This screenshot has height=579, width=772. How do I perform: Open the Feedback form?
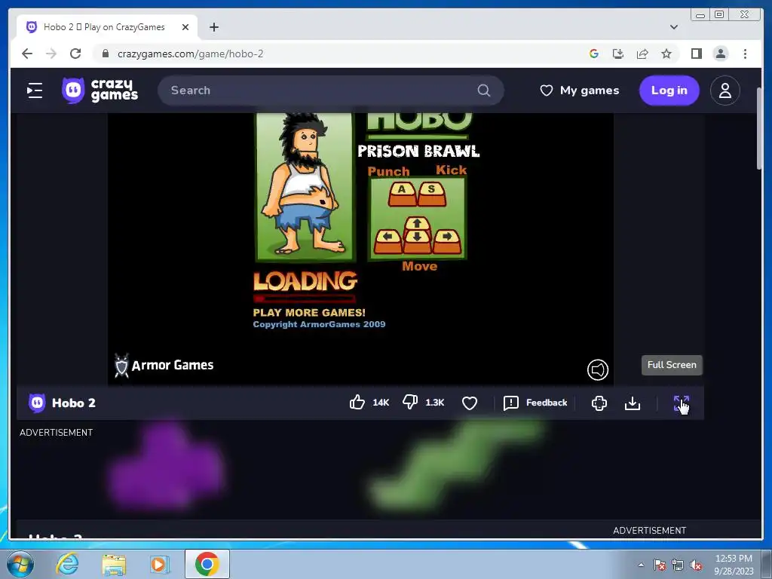(x=535, y=403)
